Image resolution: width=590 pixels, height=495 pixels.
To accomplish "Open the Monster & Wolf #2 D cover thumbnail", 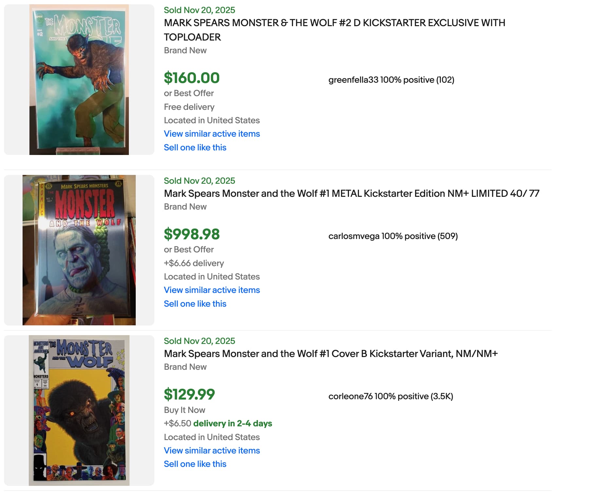I will pos(79,79).
